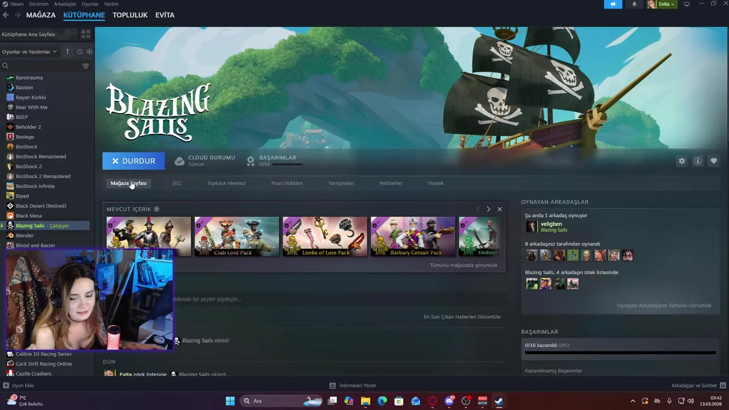The height and width of the screenshot is (410, 729).
Task: Open İndirmeleri Yönet downloads manager
Action: 353,386
